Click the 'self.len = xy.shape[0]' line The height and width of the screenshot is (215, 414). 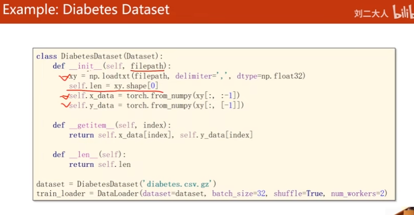pyautogui.click(x=113, y=86)
